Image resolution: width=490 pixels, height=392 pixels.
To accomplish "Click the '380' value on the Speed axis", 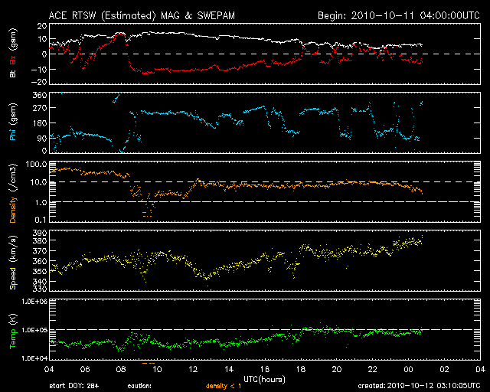I will (x=40, y=240).
